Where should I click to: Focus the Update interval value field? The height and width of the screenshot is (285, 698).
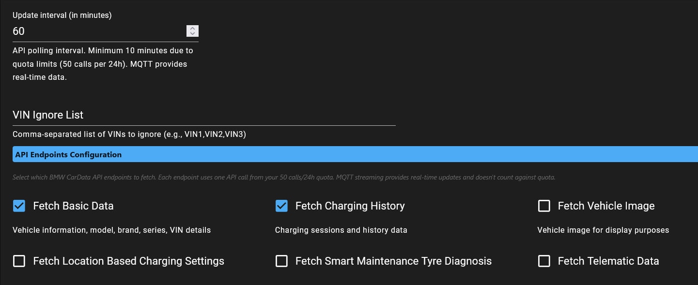97,31
